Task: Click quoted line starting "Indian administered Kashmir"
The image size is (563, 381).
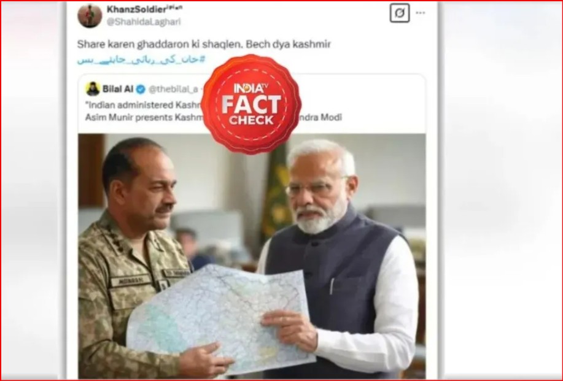Action: [x=144, y=105]
